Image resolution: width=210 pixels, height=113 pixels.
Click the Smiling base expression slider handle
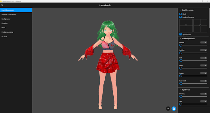click(x=181, y=53)
